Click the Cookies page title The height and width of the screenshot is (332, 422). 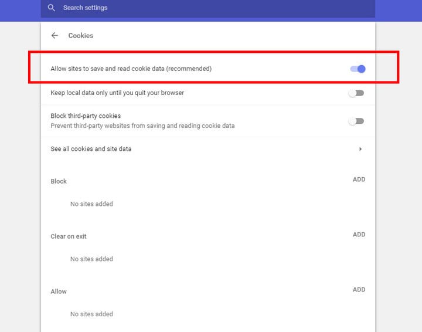[81, 36]
